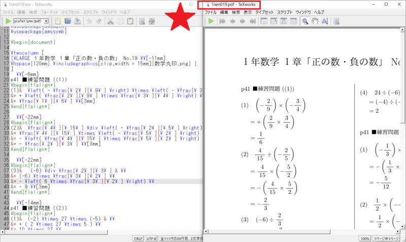Open タイプセット menu in the editor window
Image resolution: width=406 pixels, height=242 pixels.
point(71,12)
